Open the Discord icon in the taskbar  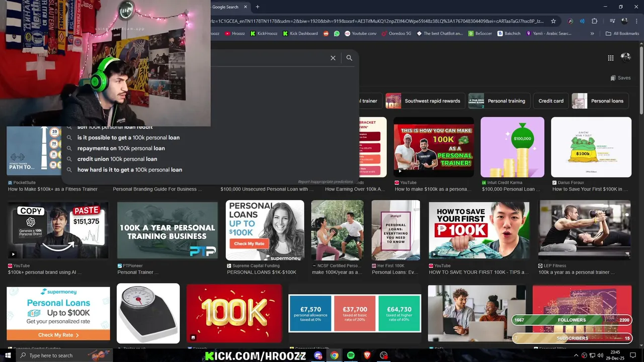coord(318,355)
